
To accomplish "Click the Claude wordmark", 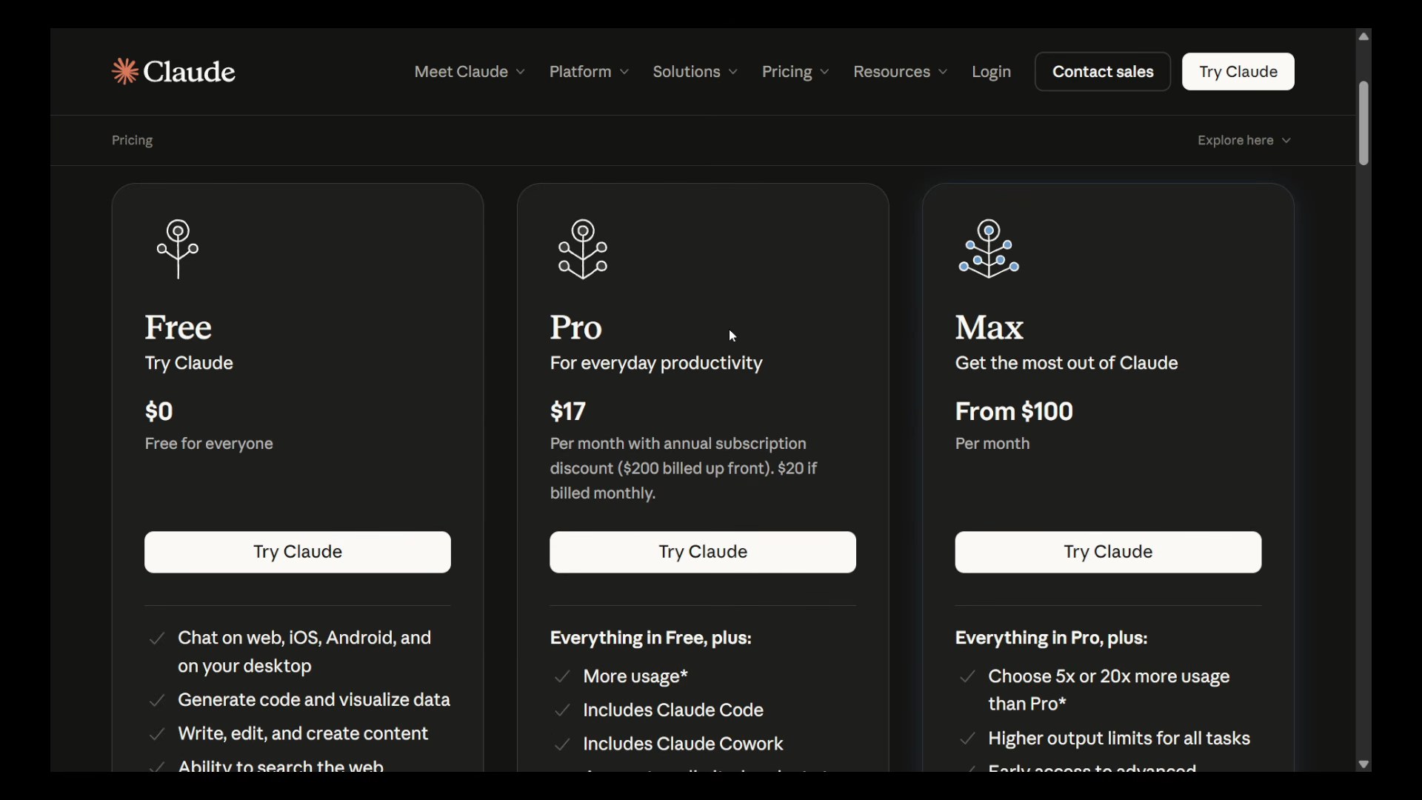I will point(189,72).
